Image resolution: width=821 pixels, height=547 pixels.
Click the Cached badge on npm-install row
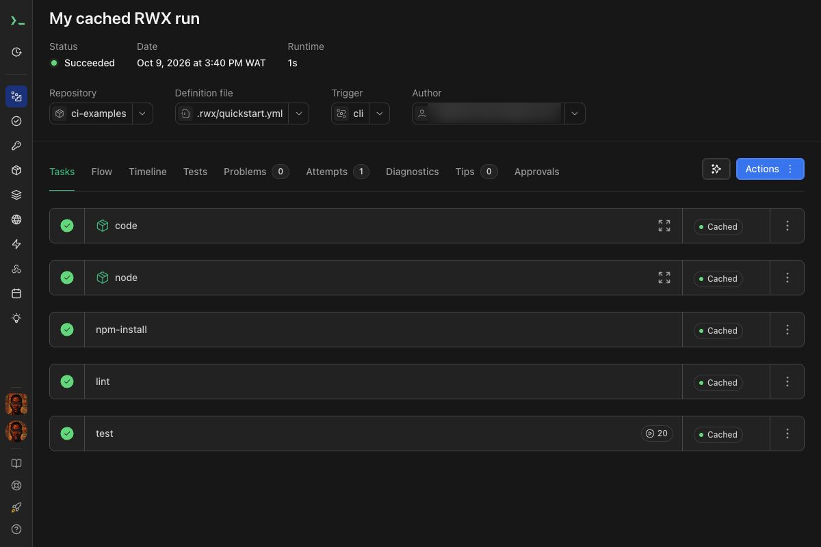pos(718,330)
